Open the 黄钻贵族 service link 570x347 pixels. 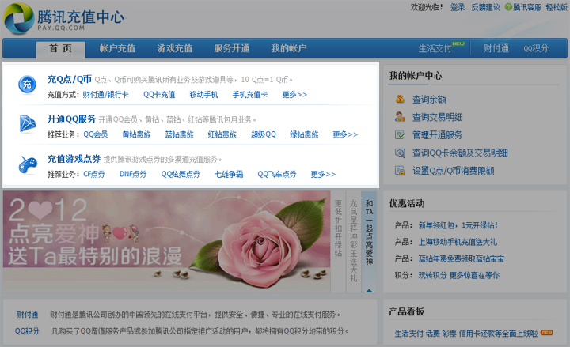coord(136,134)
